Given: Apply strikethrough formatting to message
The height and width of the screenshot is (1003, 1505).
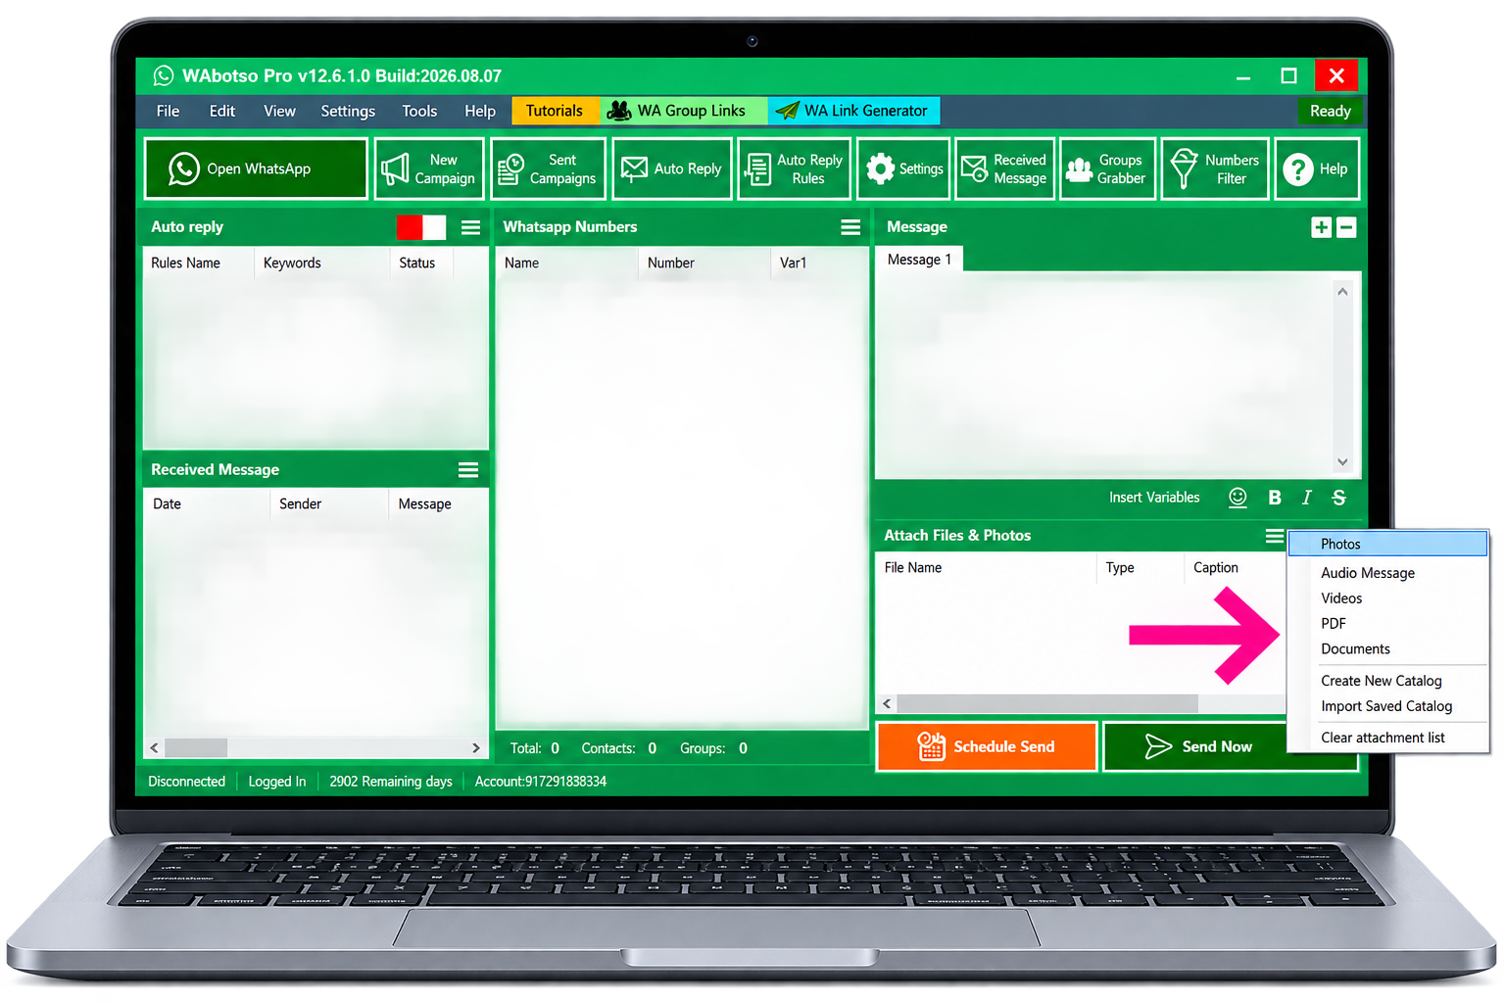Looking at the screenshot, I should (x=1338, y=498).
